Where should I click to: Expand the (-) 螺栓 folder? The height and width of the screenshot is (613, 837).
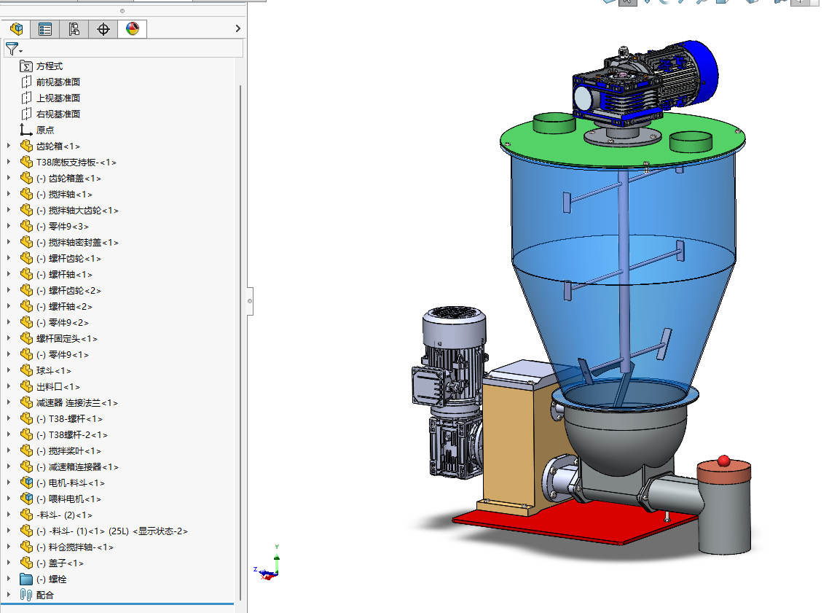(9, 578)
